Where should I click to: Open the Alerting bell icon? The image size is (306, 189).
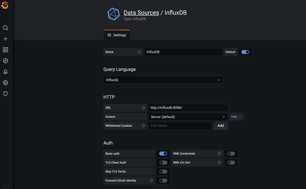pos(5,72)
